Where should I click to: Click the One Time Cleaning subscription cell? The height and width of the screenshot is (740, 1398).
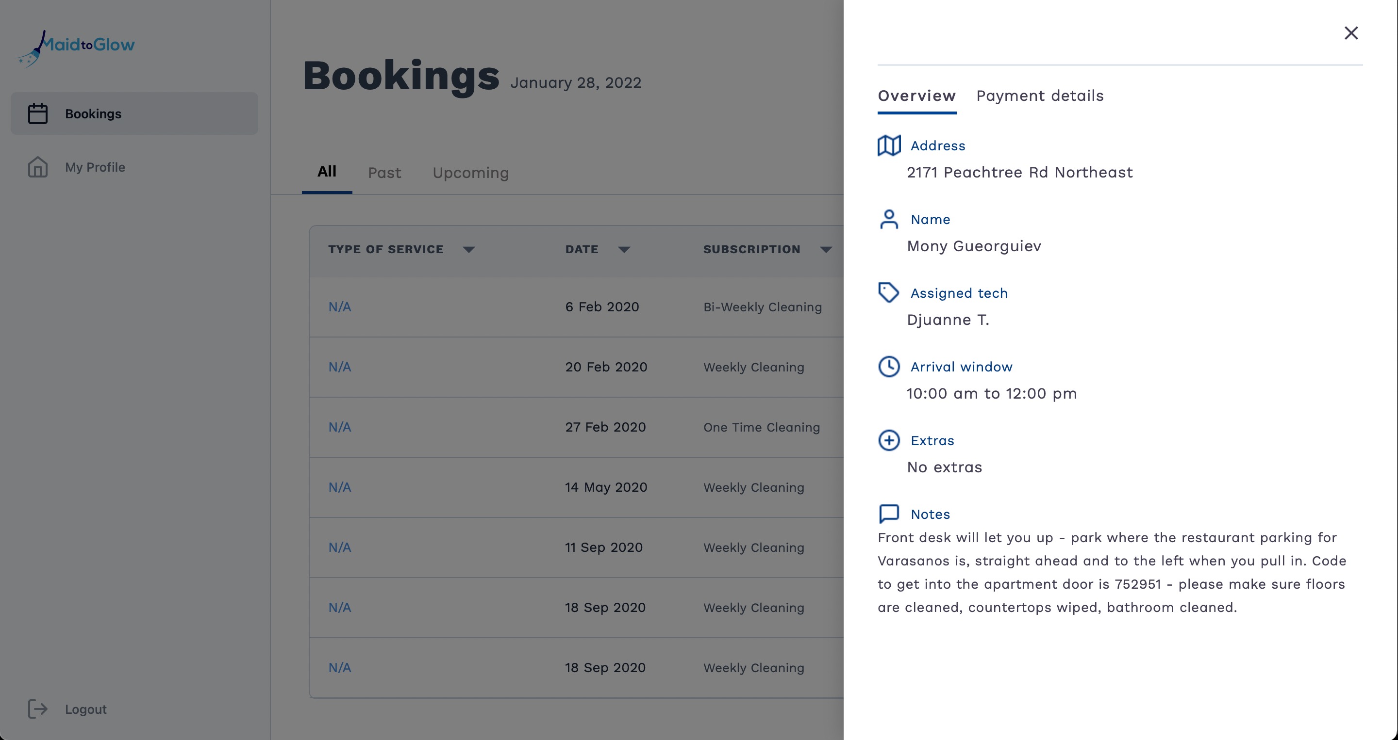click(762, 428)
